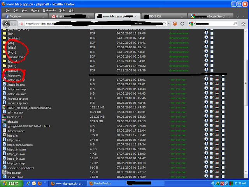Download TDCP_Hacked_ScreenShot.JPG
This screenshot has width=249, height=187.
point(217,107)
